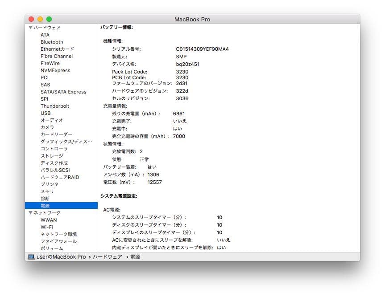Click the amperage value 1306

coord(153,175)
